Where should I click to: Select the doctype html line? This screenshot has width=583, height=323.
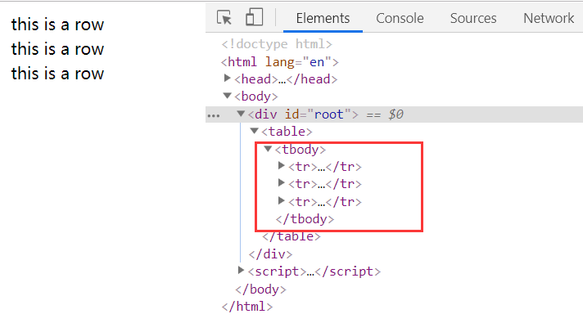(277, 44)
